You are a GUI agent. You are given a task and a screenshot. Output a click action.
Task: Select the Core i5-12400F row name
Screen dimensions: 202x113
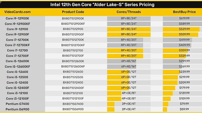pyautogui.click(x=17, y=88)
